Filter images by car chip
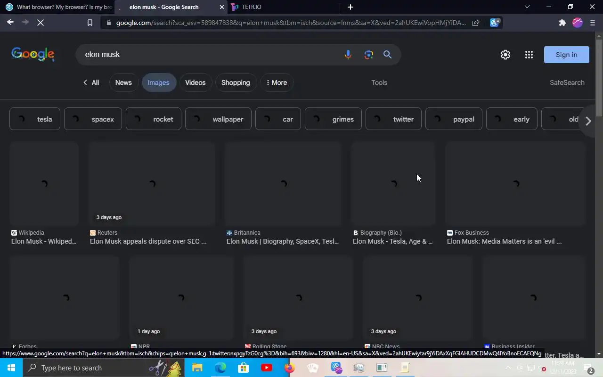Screen dimensions: 603x377 278,119
